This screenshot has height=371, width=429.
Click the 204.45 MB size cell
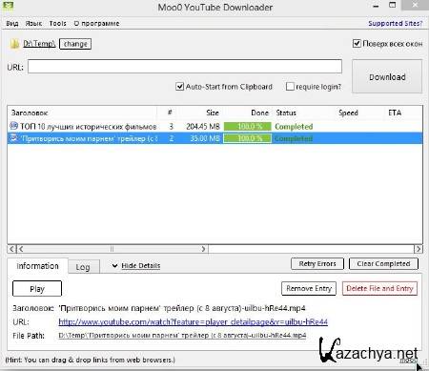[203, 127]
